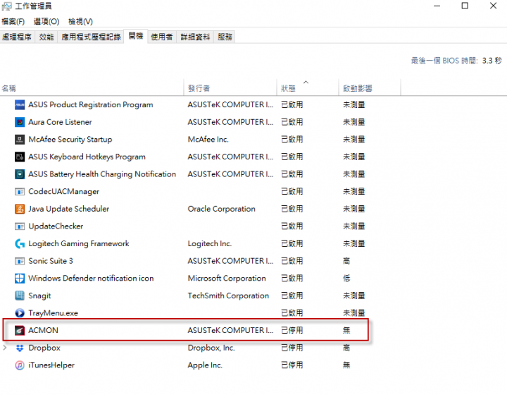Click the ACMON icon
Image resolution: width=507 pixels, height=395 pixels.
click(x=20, y=330)
